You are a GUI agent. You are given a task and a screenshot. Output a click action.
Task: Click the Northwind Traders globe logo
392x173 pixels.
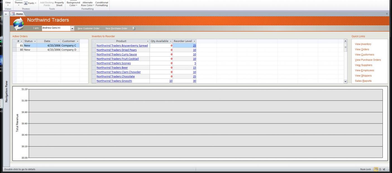click(19, 24)
